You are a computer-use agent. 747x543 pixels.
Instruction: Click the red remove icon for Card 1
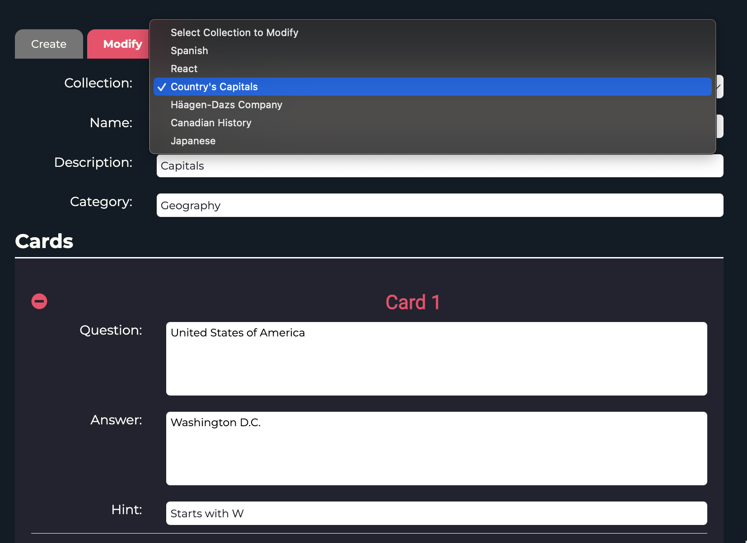39,301
